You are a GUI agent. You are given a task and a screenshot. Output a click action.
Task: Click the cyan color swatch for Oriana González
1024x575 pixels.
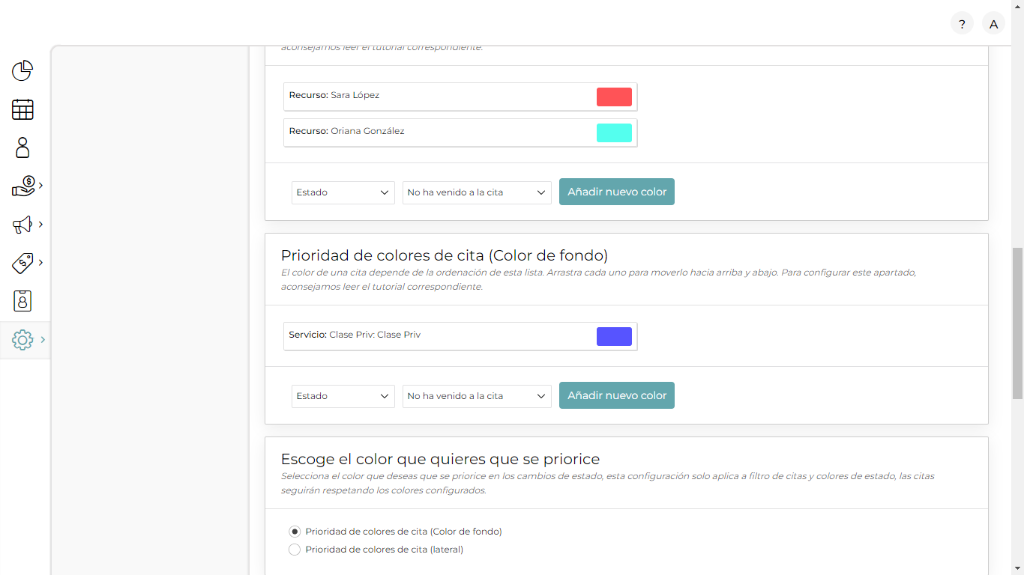(614, 133)
